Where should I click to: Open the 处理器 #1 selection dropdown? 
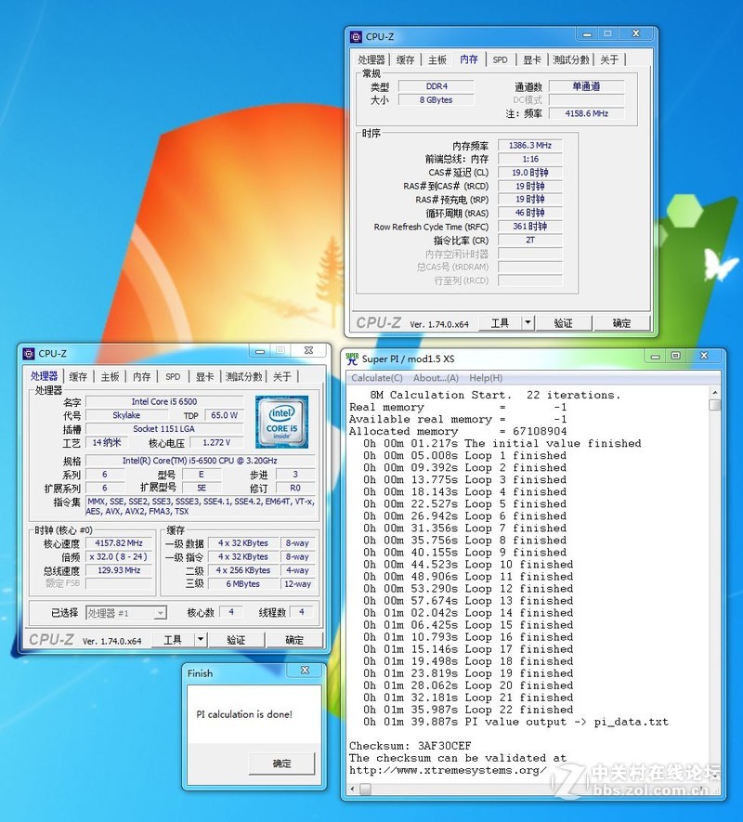(x=126, y=613)
